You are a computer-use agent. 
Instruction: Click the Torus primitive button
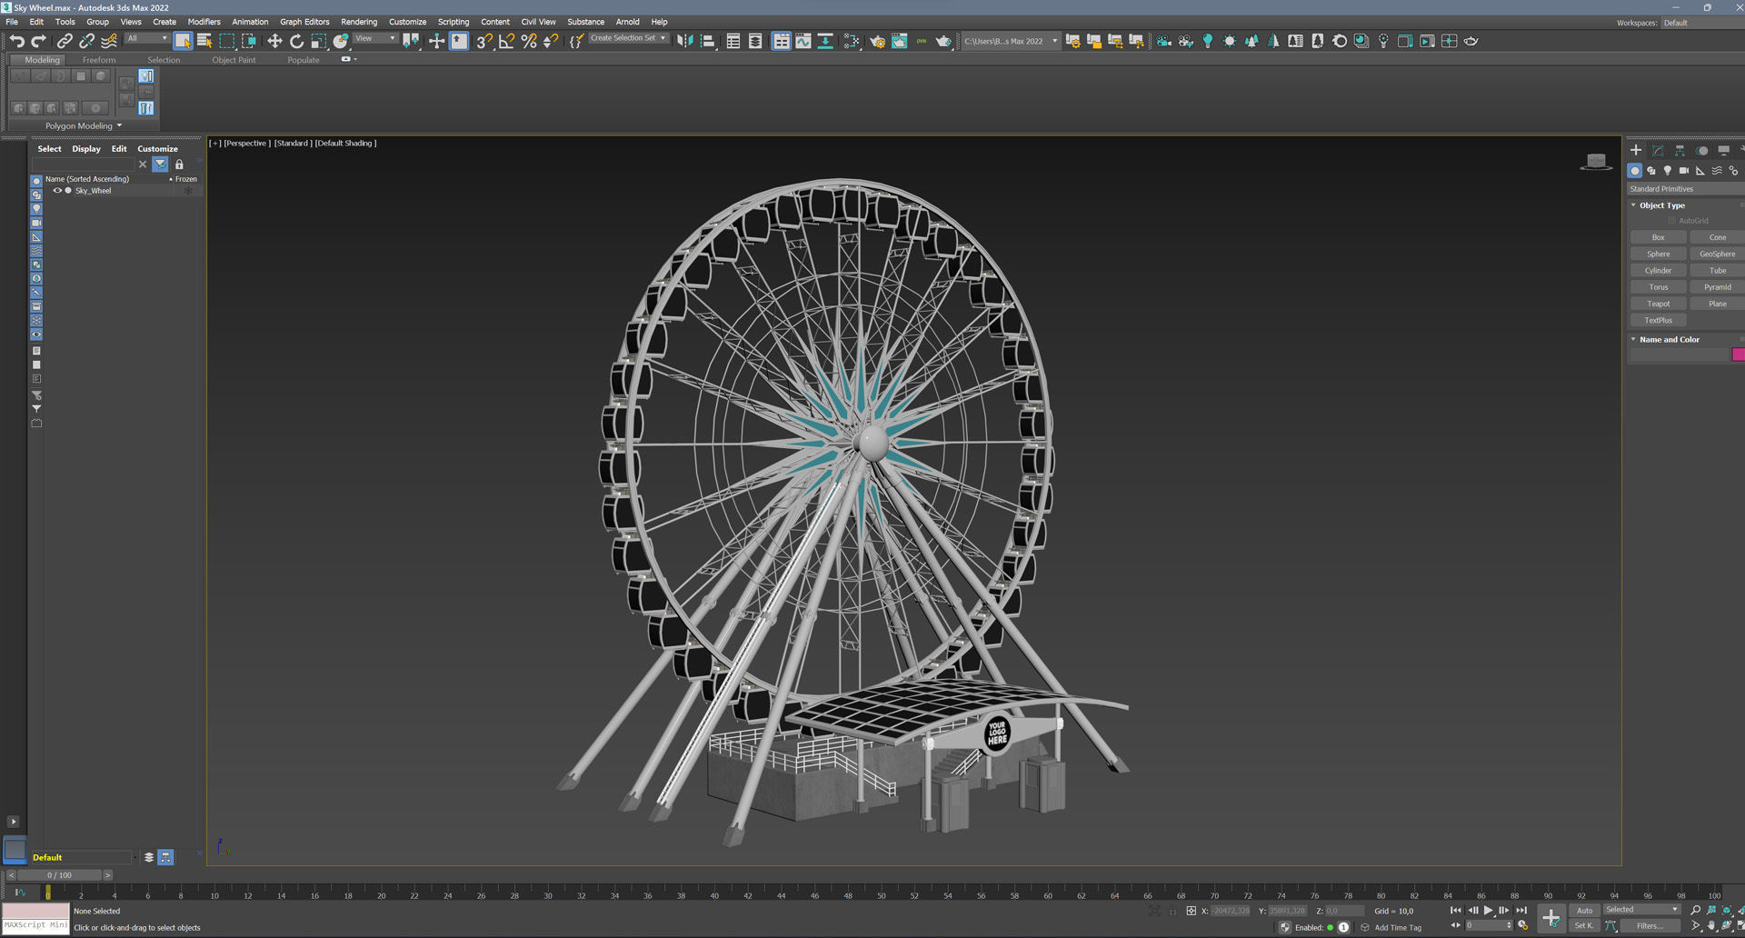coord(1658,287)
